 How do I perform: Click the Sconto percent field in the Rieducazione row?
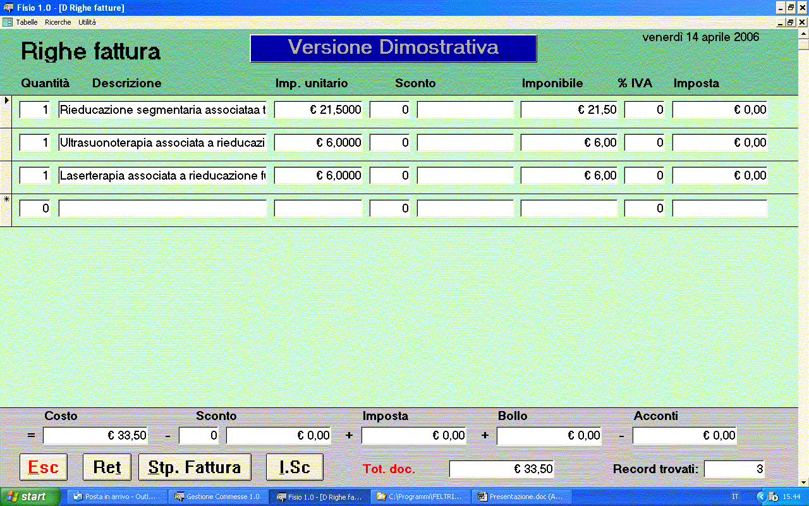click(x=390, y=110)
